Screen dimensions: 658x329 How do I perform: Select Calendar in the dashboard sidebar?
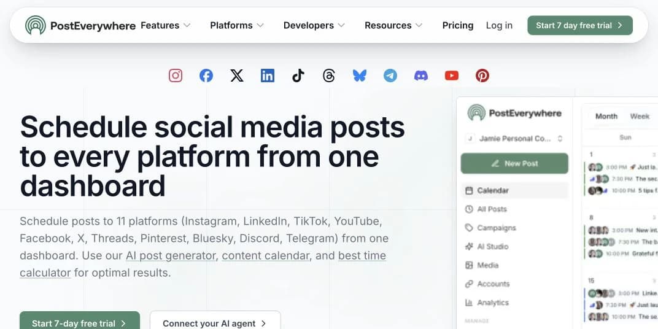pyautogui.click(x=514, y=190)
